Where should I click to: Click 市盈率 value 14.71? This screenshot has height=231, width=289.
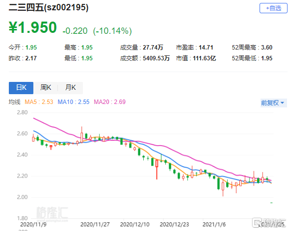pyautogui.click(x=206, y=48)
